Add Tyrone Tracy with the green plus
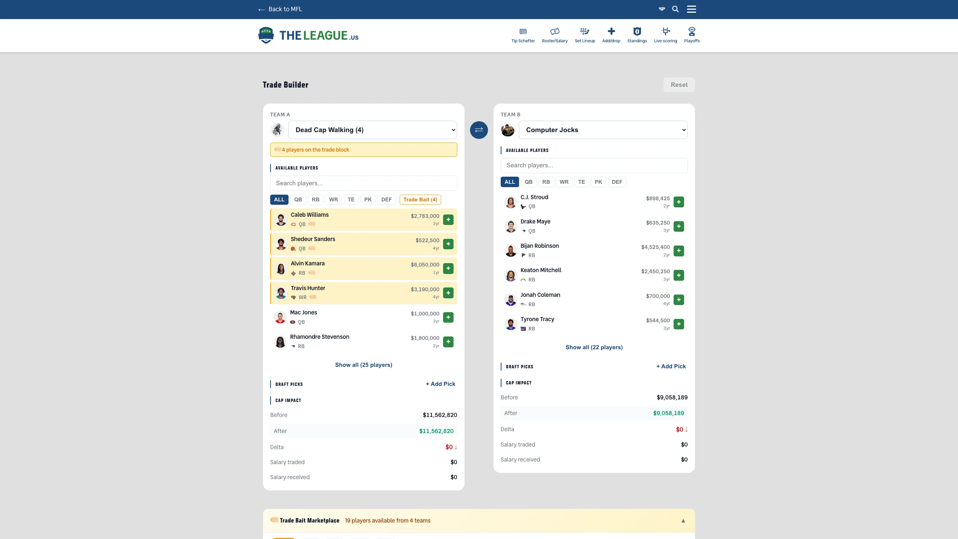 pyautogui.click(x=678, y=324)
